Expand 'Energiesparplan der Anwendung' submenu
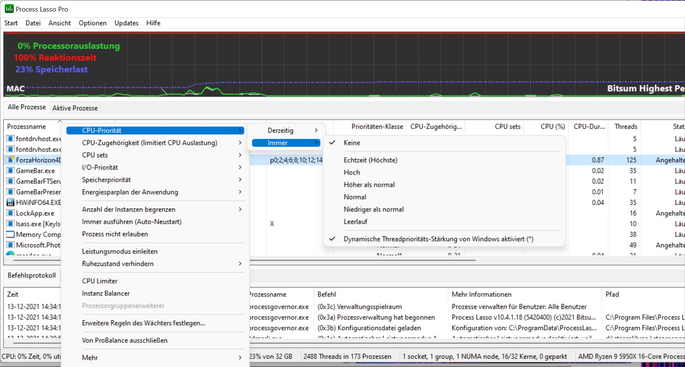This screenshot has height=367, width=685. [155, 192]
